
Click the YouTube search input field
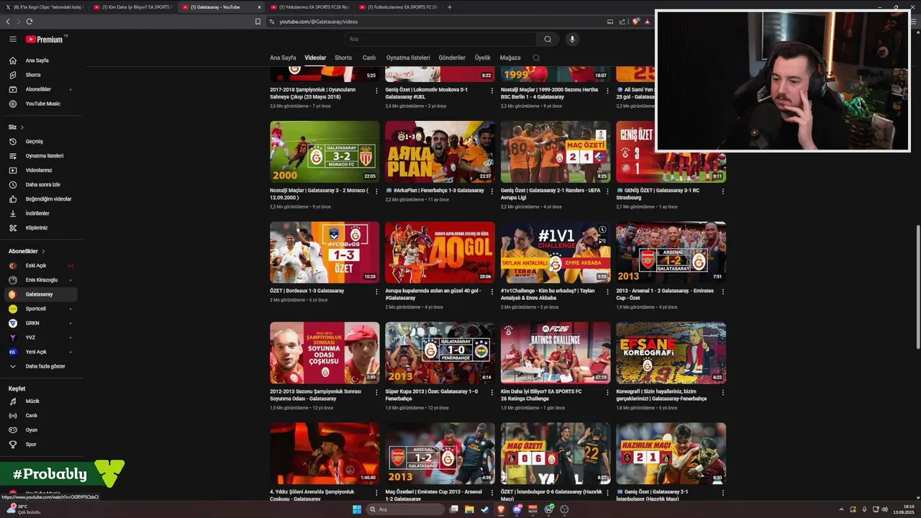(x=439, y=40)
